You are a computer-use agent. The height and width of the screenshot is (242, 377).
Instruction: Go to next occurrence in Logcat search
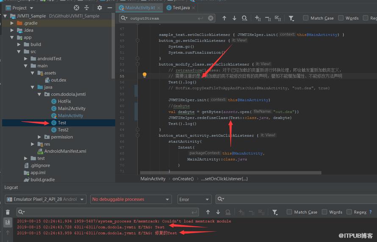coord(218,212)
